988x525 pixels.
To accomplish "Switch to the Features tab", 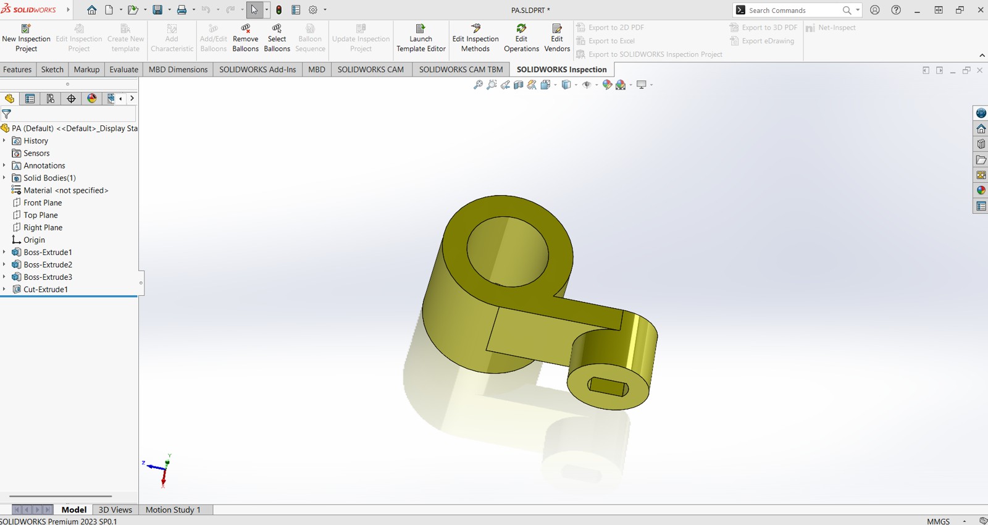I will click(x=17, y=69).
